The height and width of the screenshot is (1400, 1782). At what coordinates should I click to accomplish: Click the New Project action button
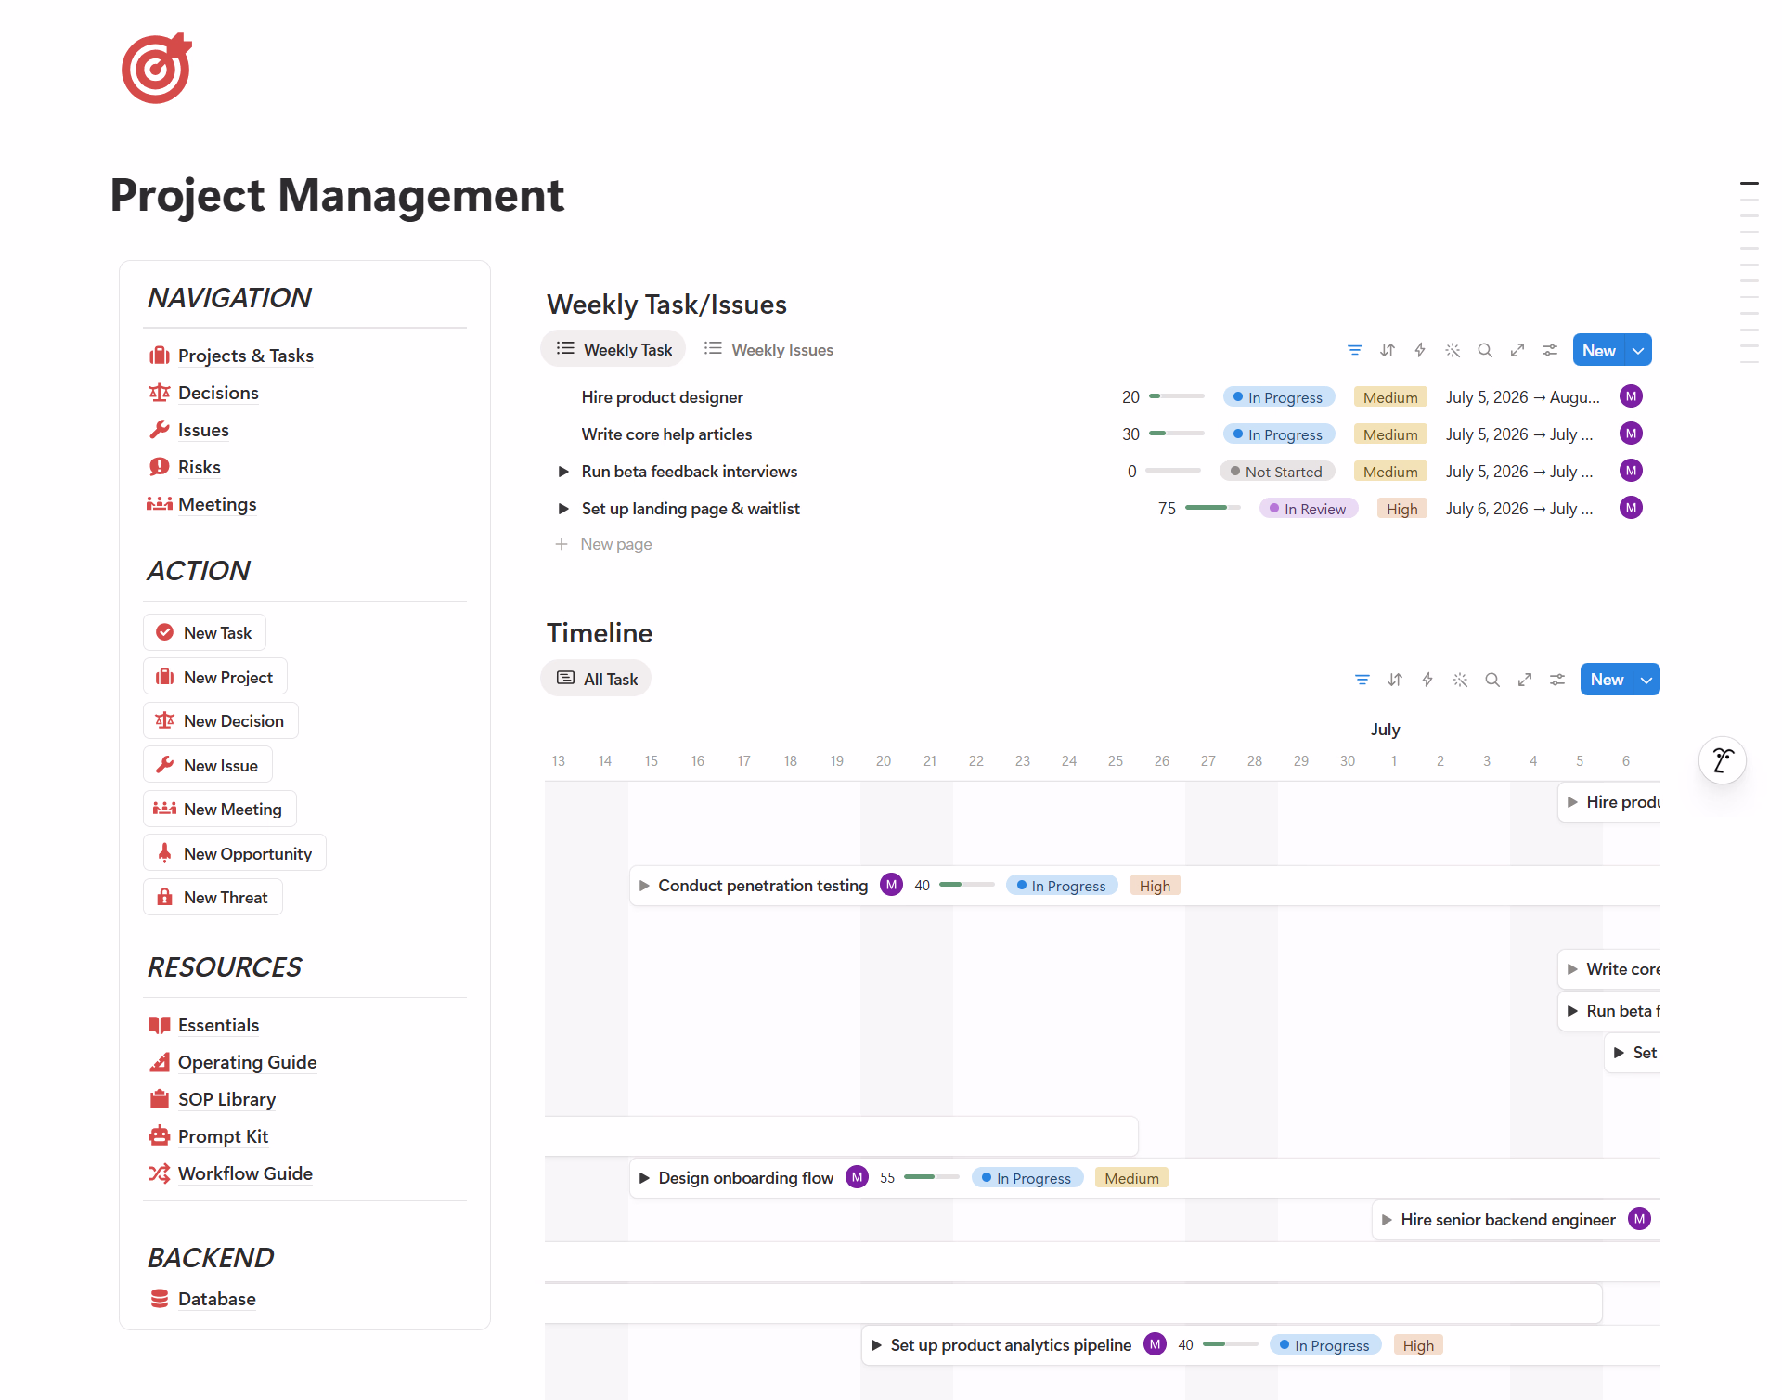point(215,677)
